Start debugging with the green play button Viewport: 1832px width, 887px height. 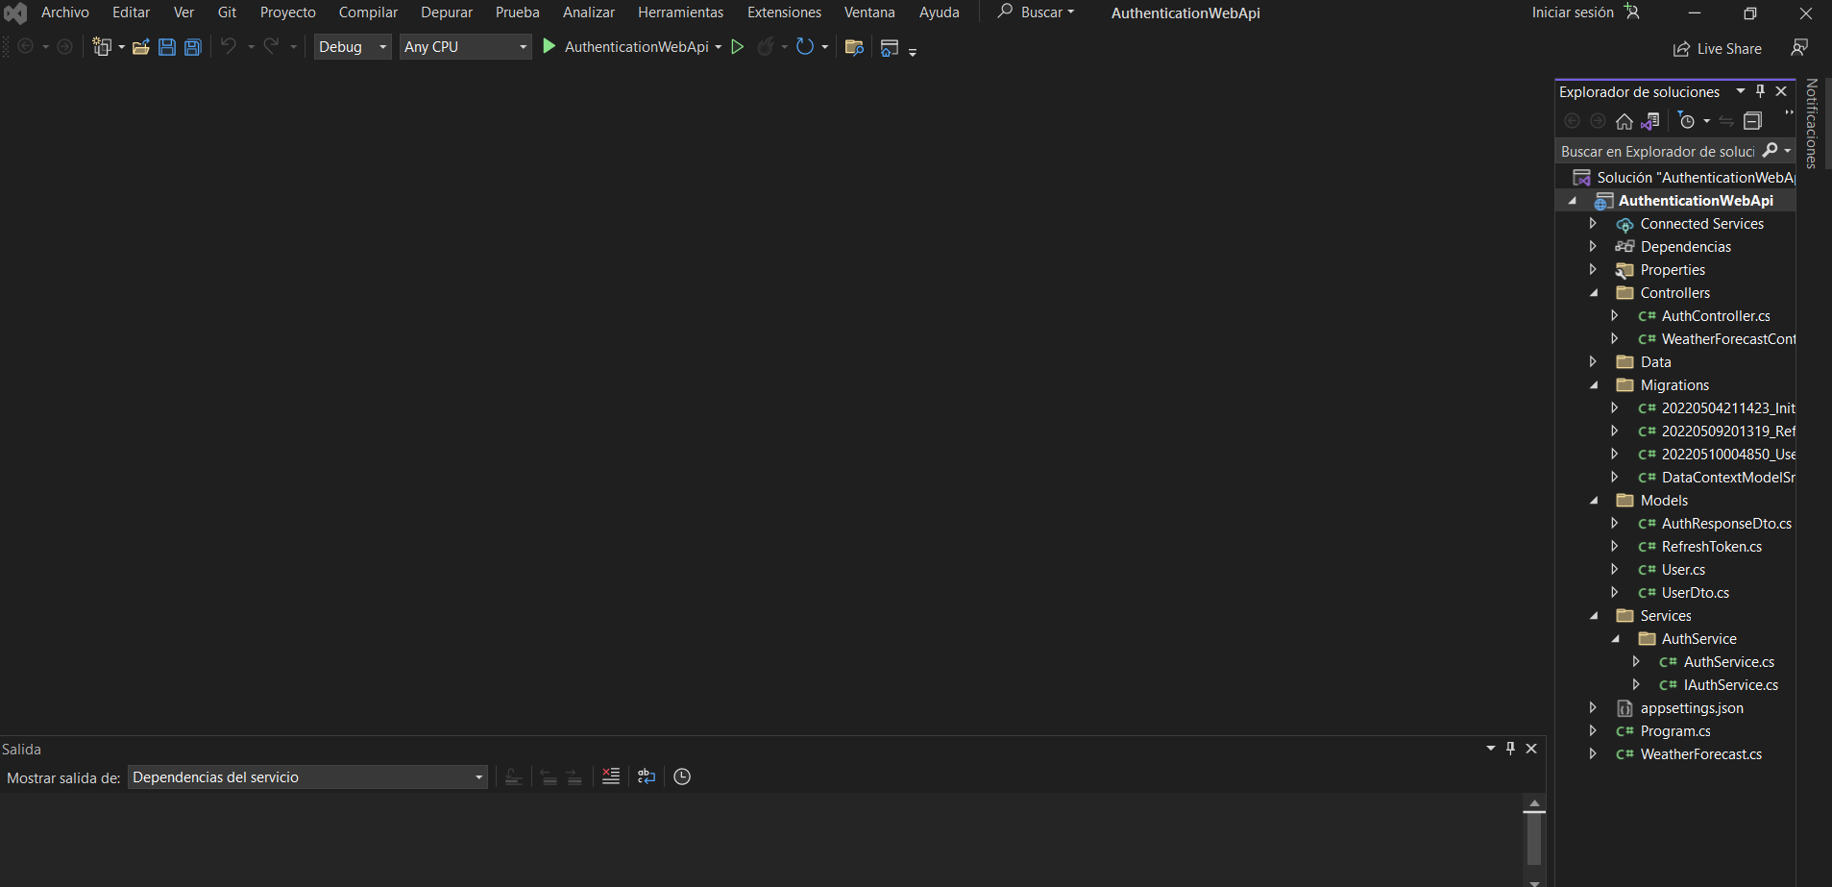point(550,46)
